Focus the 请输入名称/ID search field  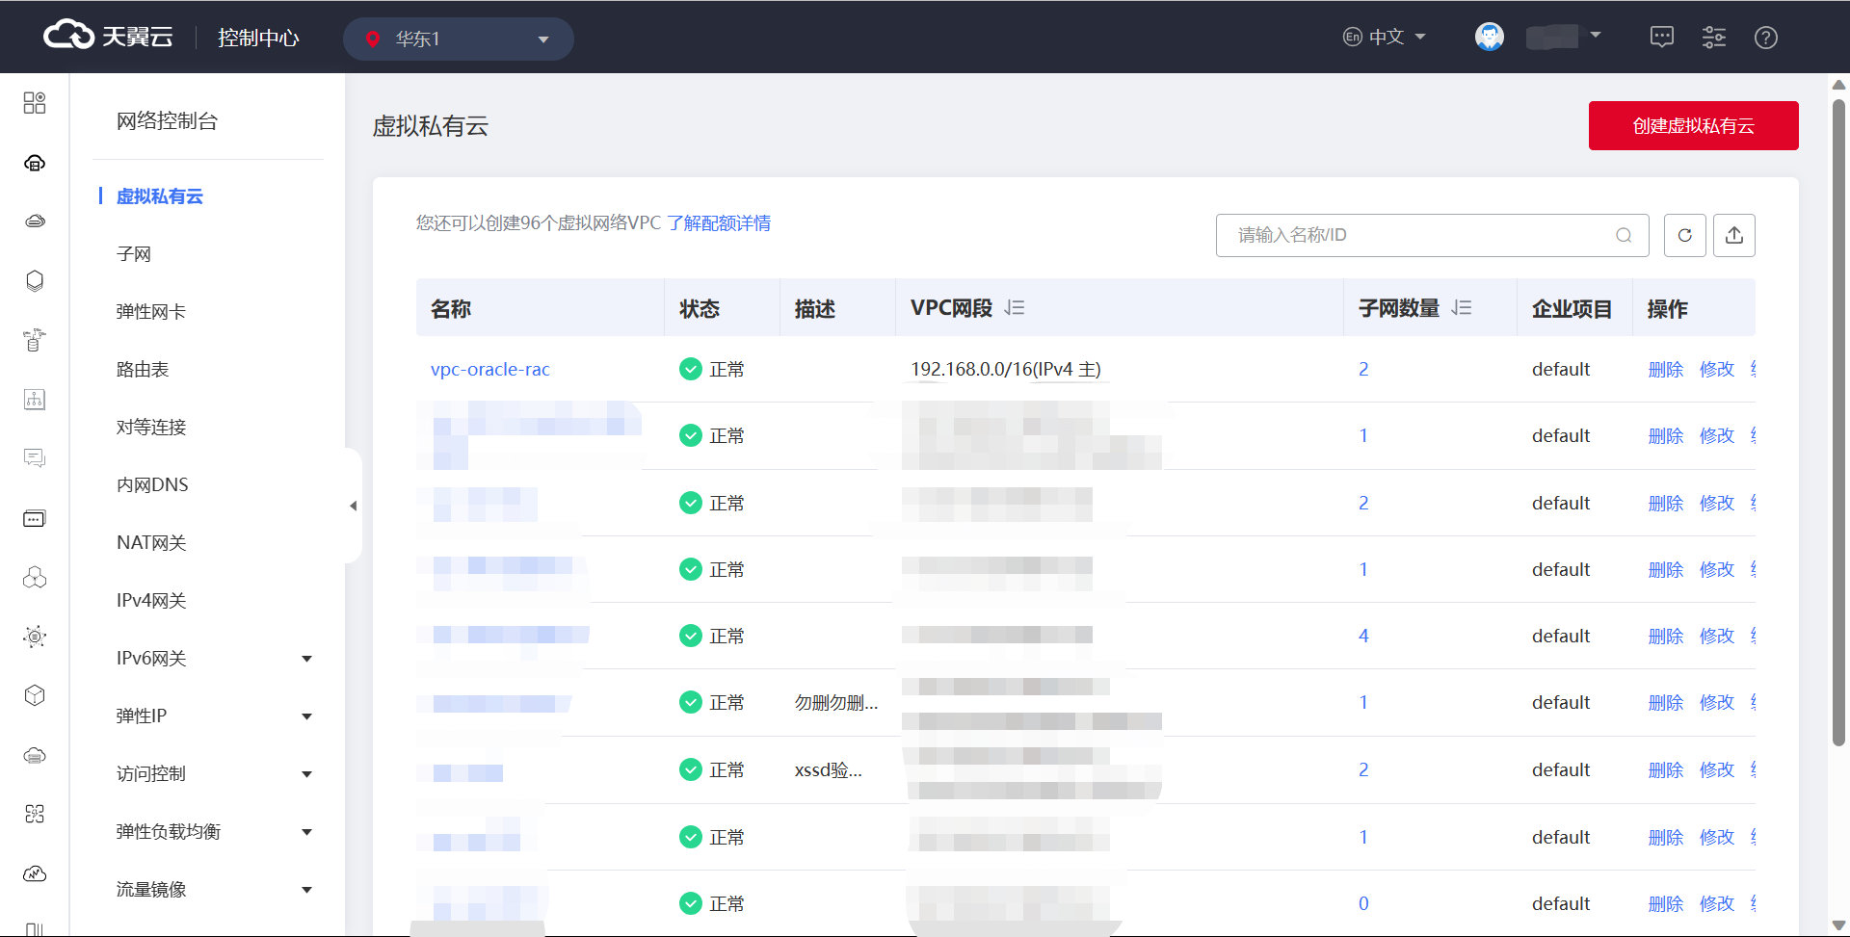click(x=1416, y=235)
